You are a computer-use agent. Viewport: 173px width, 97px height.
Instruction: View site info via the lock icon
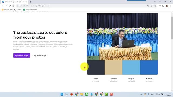pos(18,6)
